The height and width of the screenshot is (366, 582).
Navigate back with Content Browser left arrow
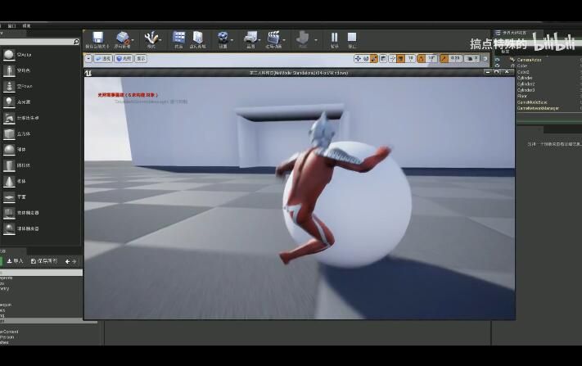(67, 262)
